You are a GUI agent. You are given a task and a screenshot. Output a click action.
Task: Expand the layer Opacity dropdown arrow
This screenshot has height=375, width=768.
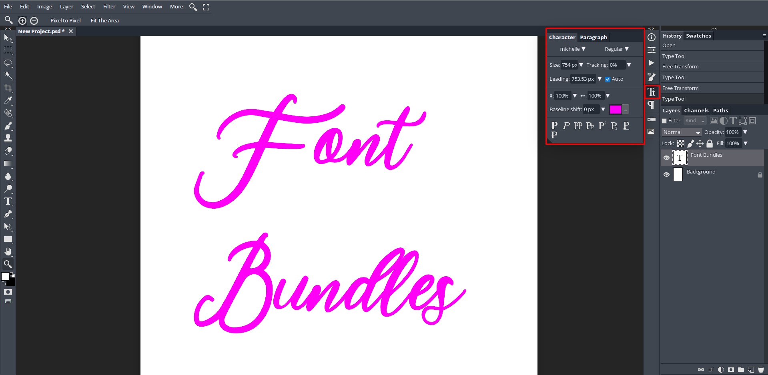(x=745, y=132)
